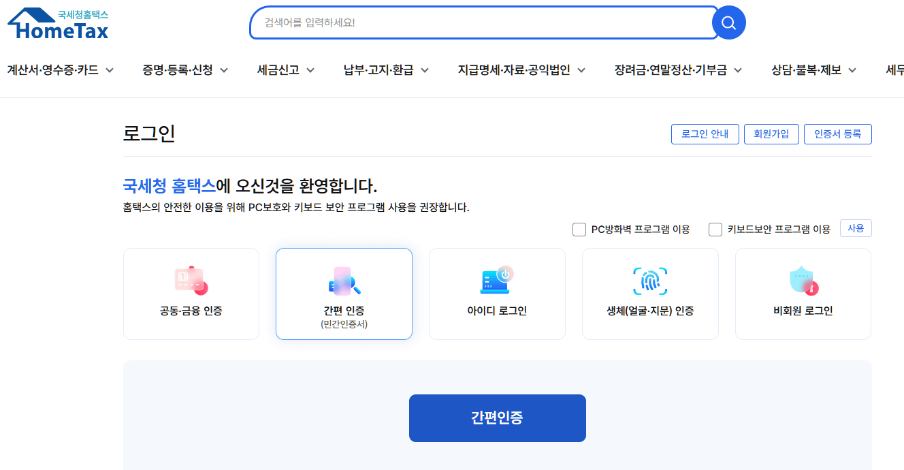
Task: Choose the 비회원 로그인 shield icon
Action: [x=803, y=279]
